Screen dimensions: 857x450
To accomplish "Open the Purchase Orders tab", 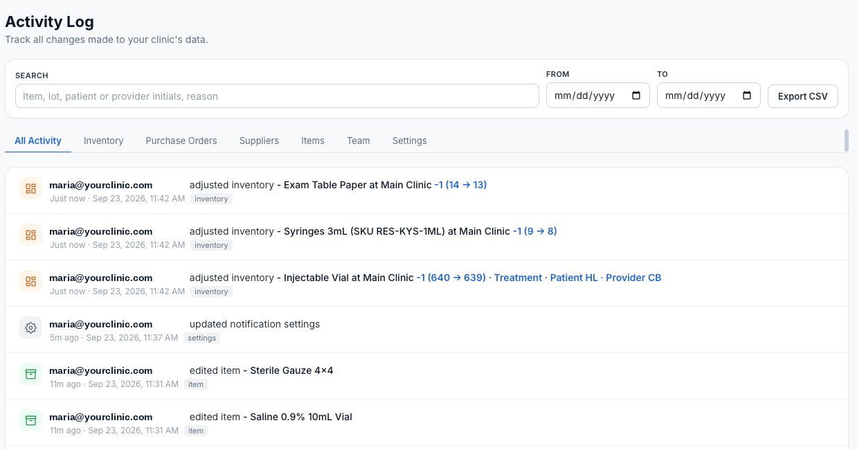I will tap(181, 141).
